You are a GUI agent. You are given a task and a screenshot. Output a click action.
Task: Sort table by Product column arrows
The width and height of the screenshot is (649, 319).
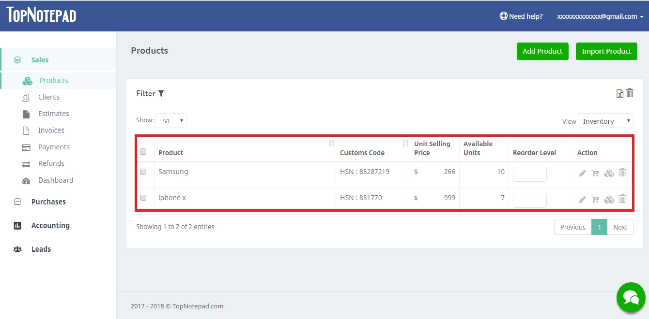(x=331, y=143)
